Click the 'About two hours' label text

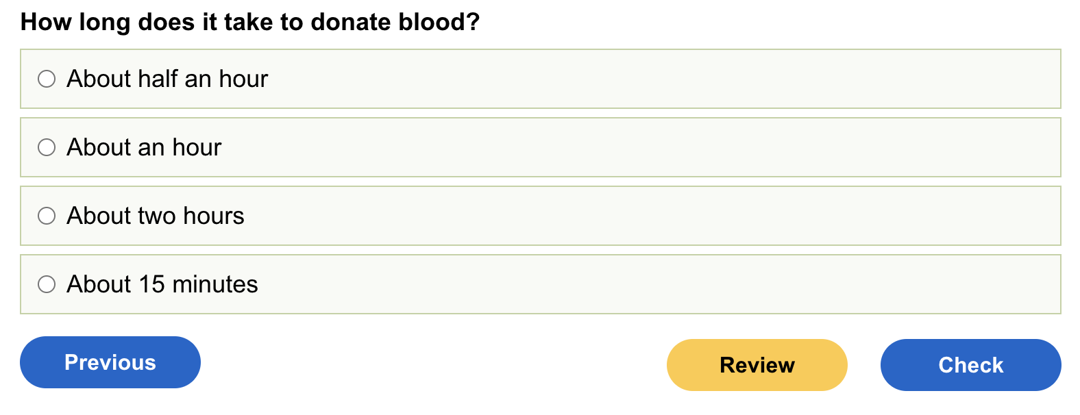[156, 216]
